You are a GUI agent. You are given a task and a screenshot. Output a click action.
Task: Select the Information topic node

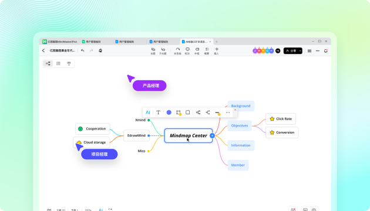(x=241, y=145)
